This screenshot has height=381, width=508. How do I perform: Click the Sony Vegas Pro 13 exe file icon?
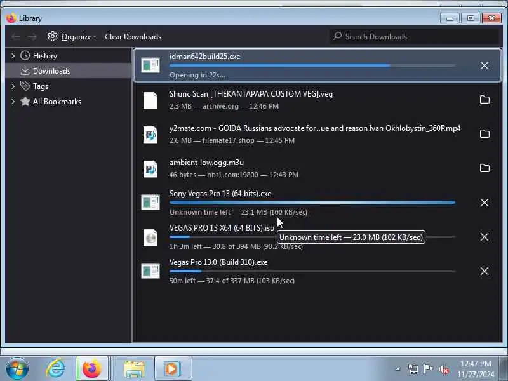pyautogui.click(x=150, y=203)
